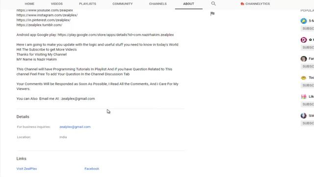
Task: Click the Instagram zealplex URL text
Action: 47,15
